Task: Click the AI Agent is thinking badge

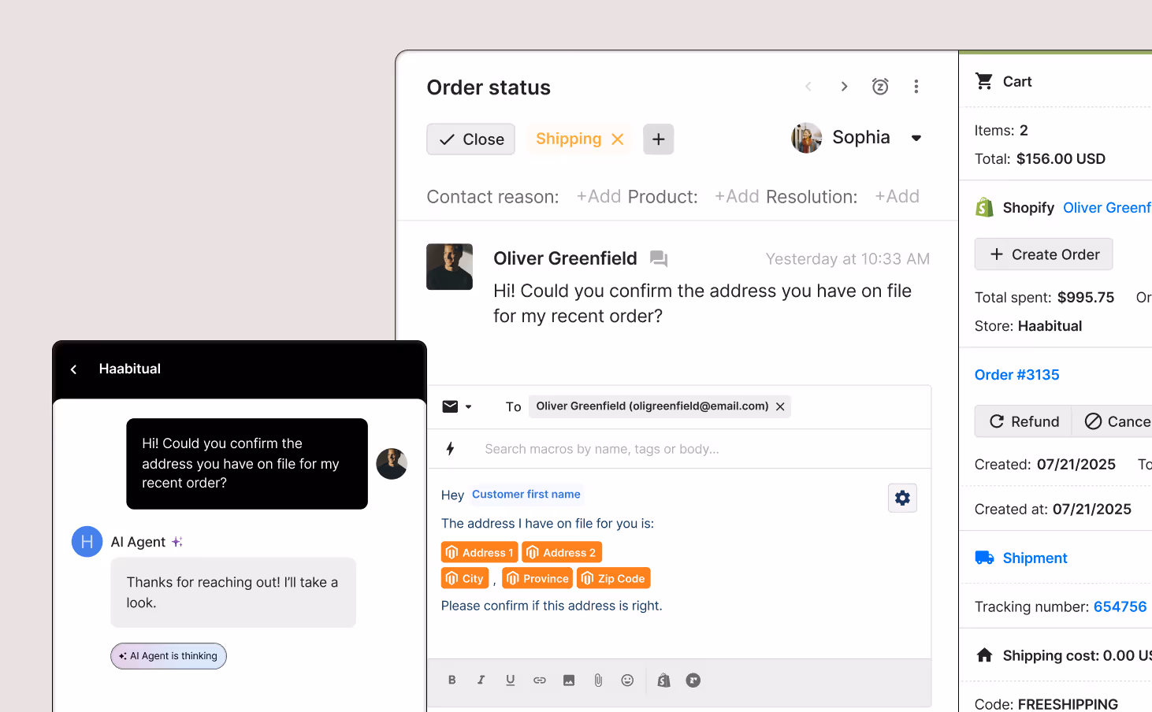Action: tap(169, 656)
